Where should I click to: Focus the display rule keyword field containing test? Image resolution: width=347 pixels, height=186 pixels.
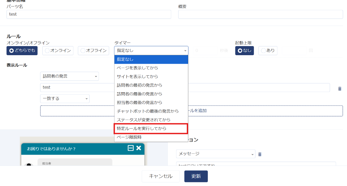coord(185,88)
